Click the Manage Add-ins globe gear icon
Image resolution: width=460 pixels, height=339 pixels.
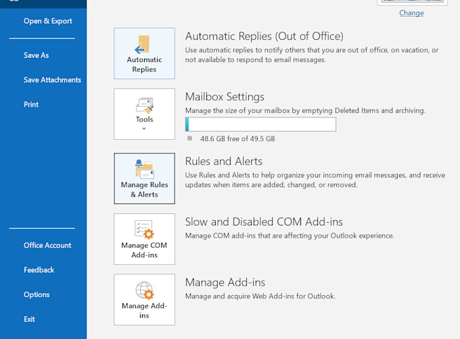coord(145,290)
